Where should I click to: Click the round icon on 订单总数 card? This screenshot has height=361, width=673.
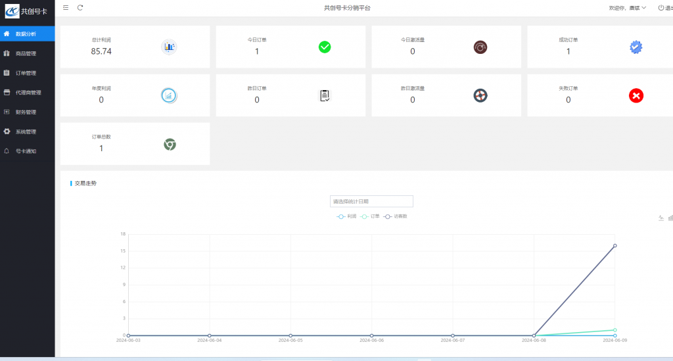tap(170, 144)
